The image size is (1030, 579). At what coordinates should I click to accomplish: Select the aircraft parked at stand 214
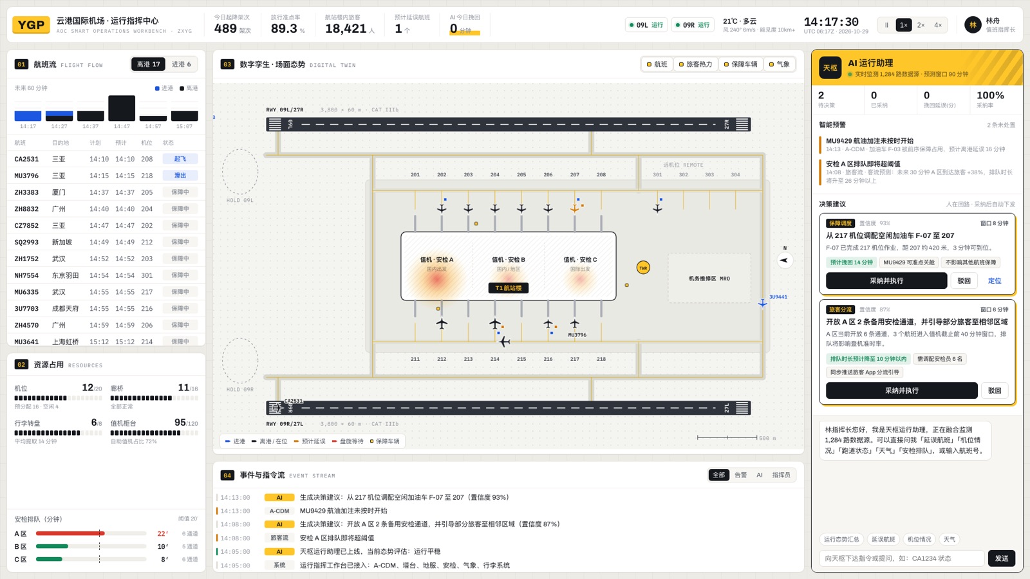pyautogui.click(x=494, y=324)
